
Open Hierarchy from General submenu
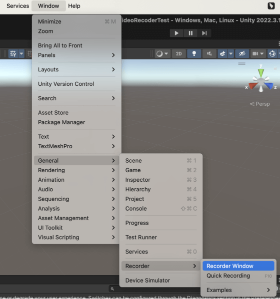[x=161, y=189]
